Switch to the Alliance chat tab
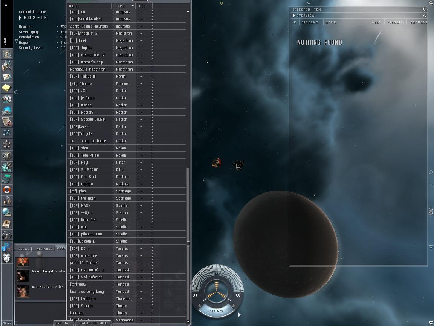The width and height of the screenshot is (434, 326). 44,249
